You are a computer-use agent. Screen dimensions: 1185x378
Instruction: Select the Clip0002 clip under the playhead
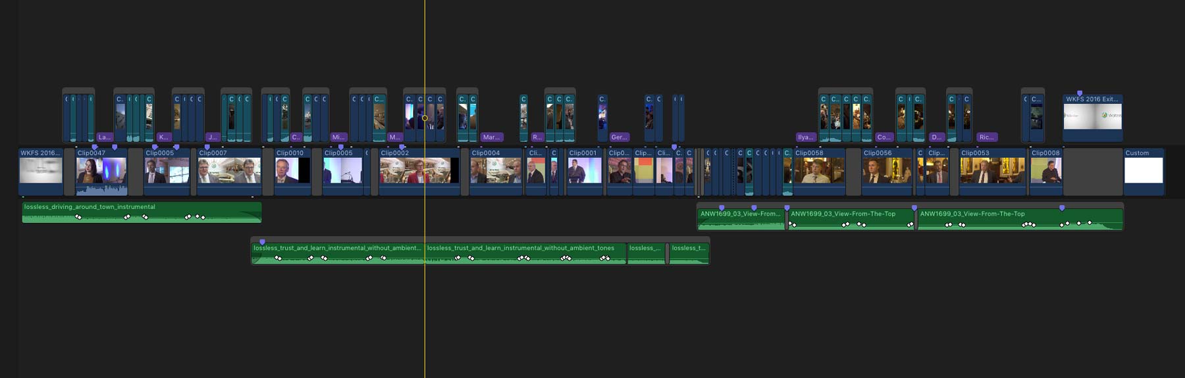(x=419, y=172)
